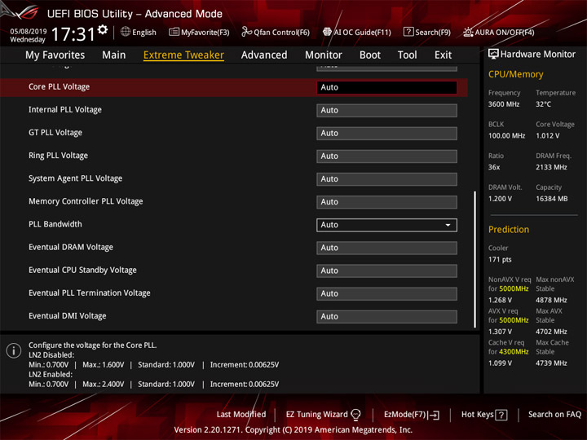The height and width of the screenshot is (440, 587).
Task: Click the EZ Tuning Wizard bulb icon
Action: pos(355,415)
